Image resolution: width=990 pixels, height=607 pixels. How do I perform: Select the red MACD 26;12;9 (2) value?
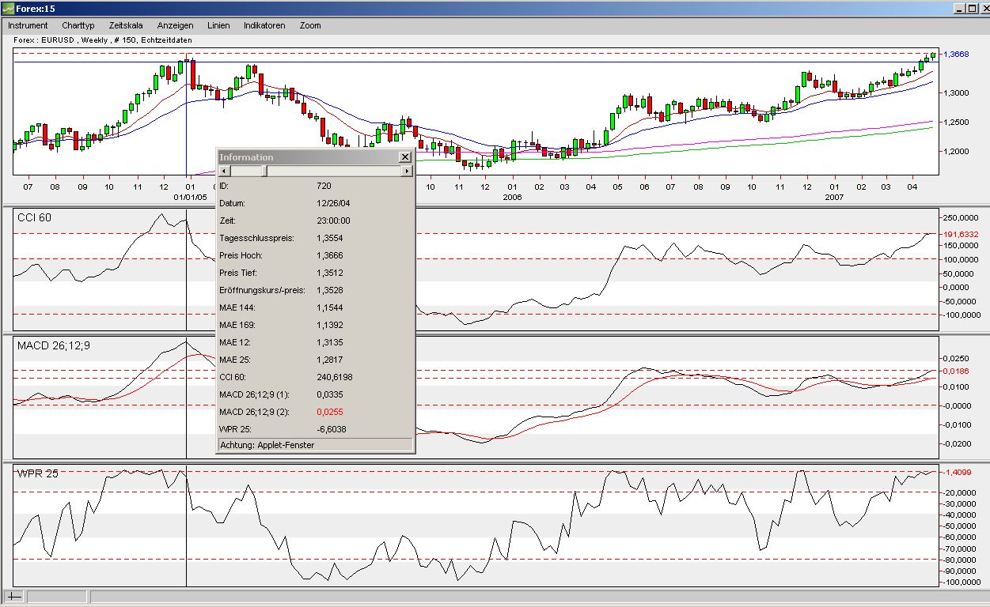pyautogui.click(x=330, y=412)
